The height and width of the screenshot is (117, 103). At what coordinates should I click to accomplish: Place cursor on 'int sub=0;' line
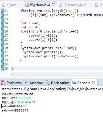[x=30, y=27]
